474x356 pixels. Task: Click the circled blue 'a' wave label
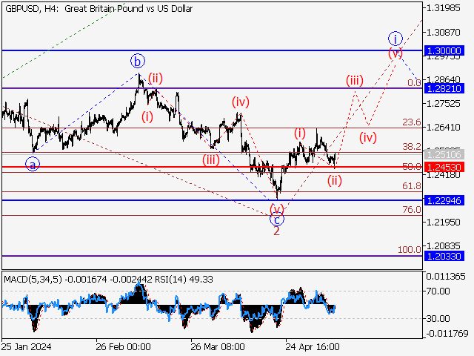(33, 165)
